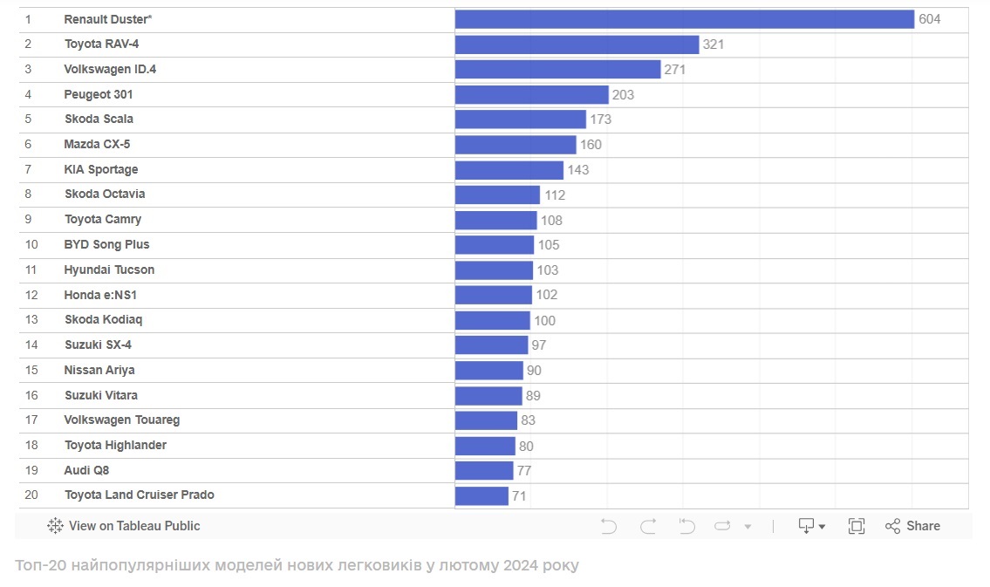Viewport: 990px width, 587px height.
Task: Select the Skoda Scala bar
Action: 520,119
